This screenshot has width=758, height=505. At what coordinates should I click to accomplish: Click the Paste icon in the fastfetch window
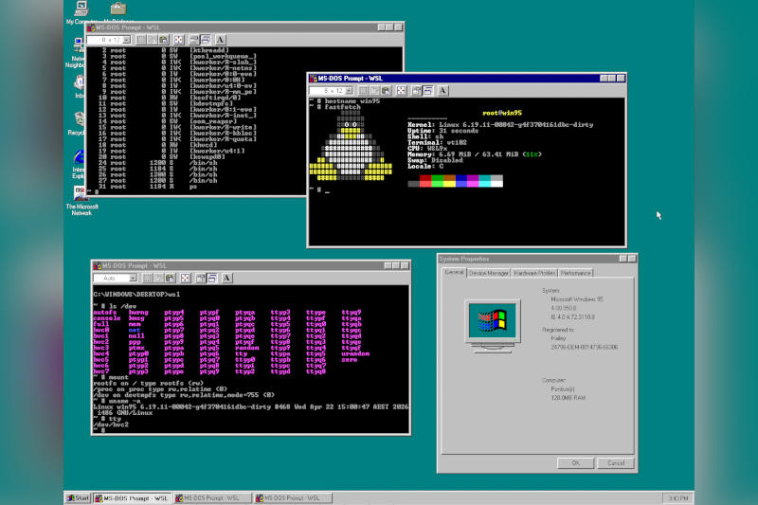(x=388, y=89)
